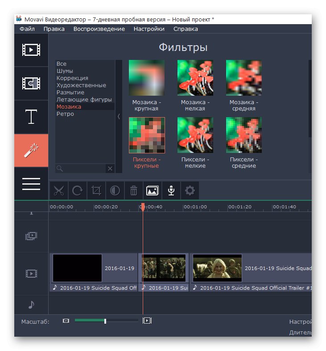Open the Воспроизведение menu

pyautogui.click(x=99, y=29)
